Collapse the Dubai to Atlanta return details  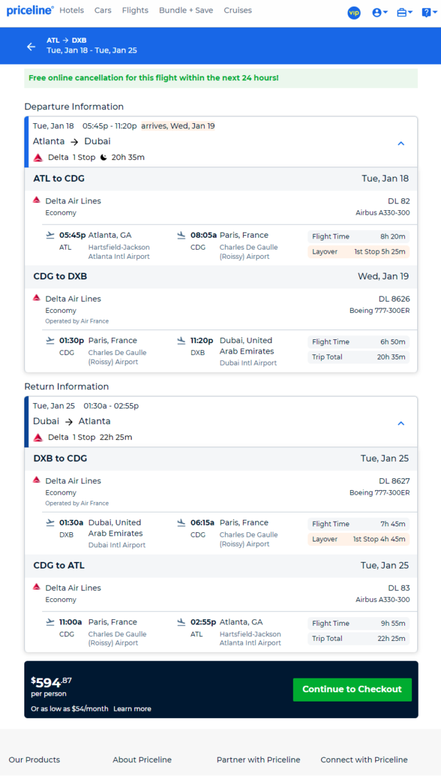point(401,424)
